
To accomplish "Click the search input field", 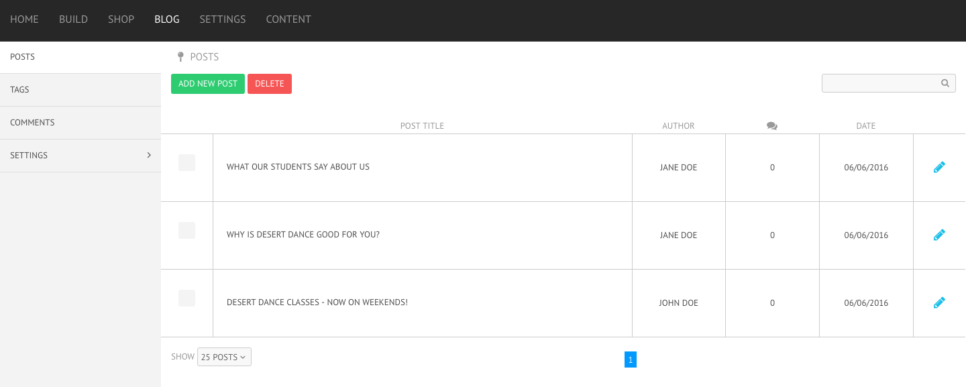I will 889,83.
